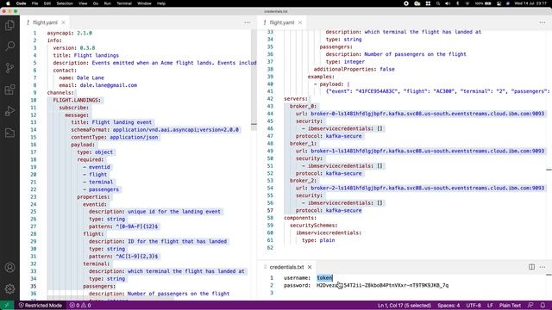Open the Go menu
Image resolution: width=552 pixels, height=310 pixels.
point(96,3)
